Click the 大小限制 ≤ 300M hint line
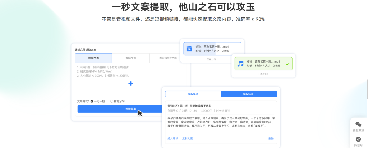 pos(103,76)
